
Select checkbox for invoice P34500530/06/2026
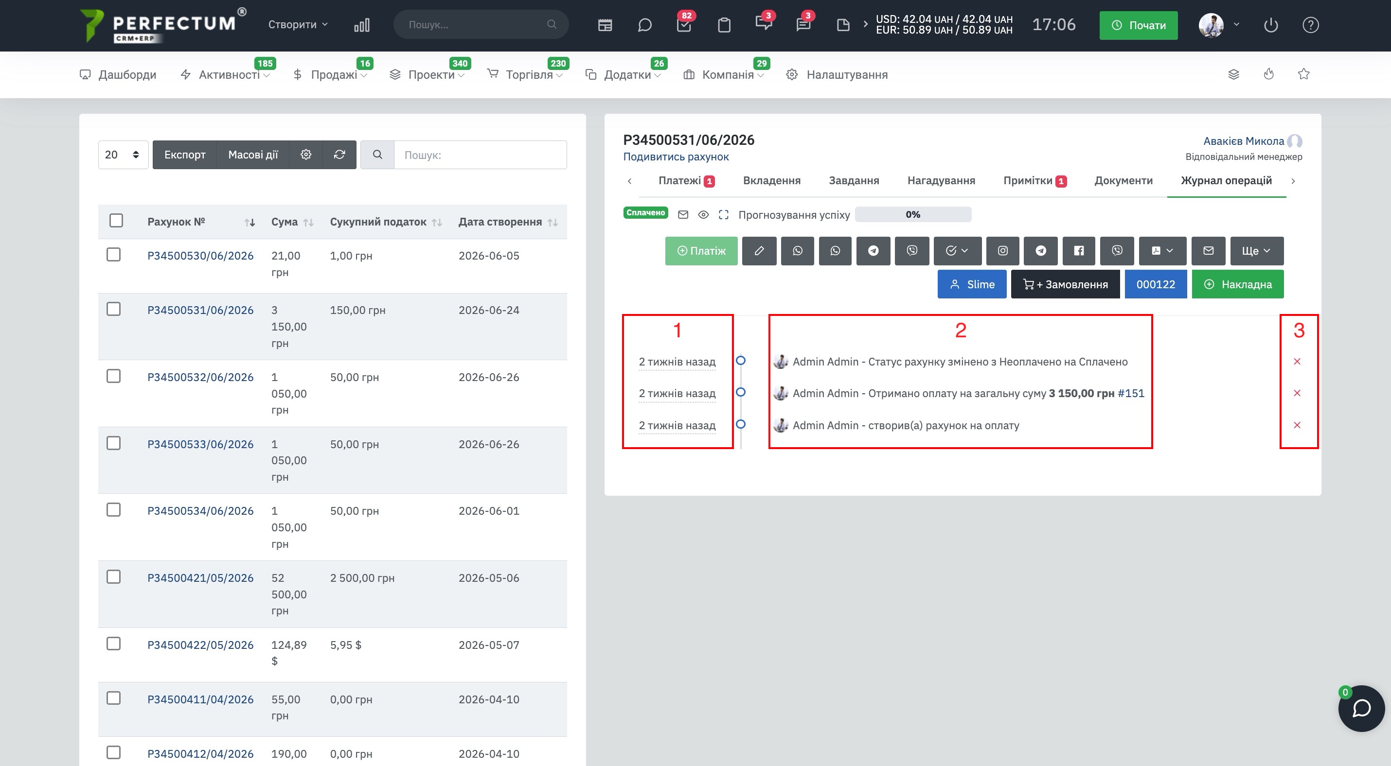click(x=113, y=255)
